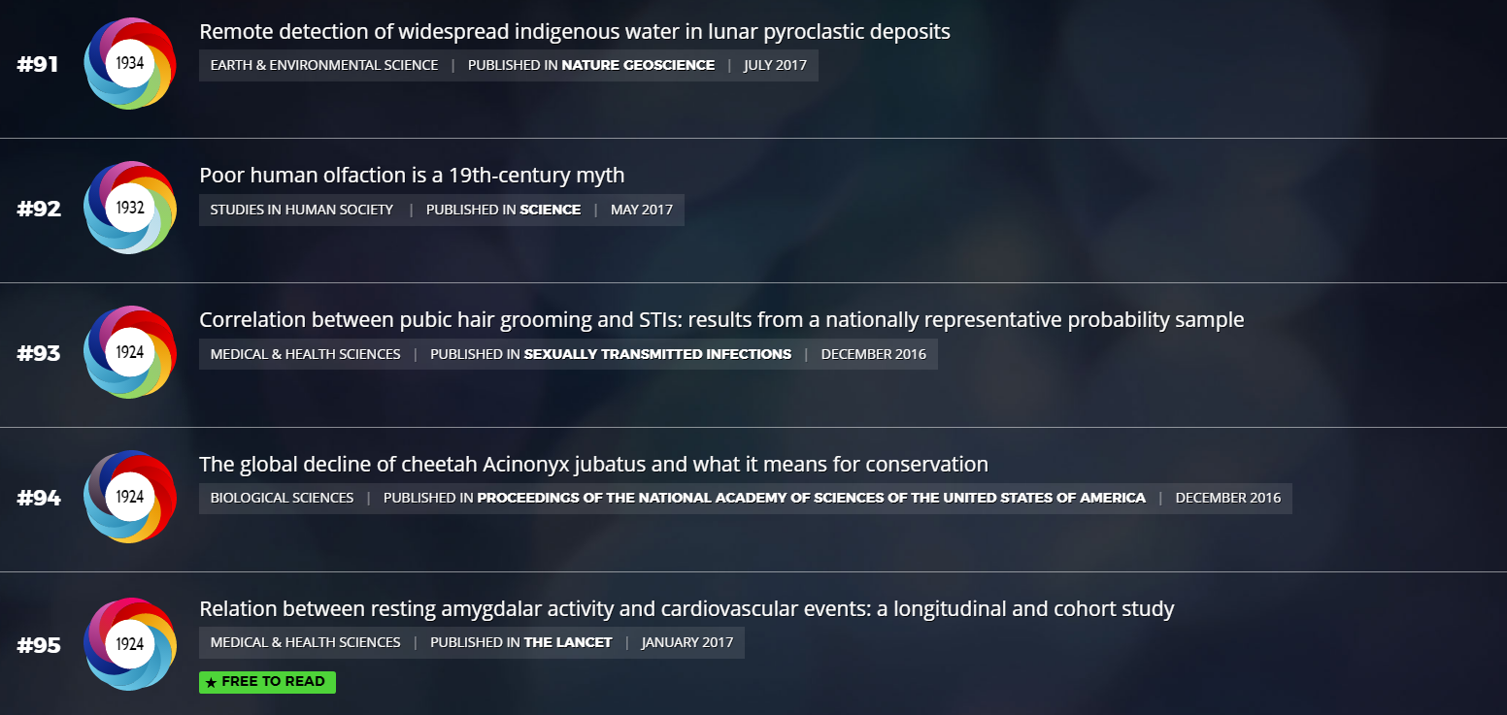Screen dimensions: 1507x715
Task: Click the Nature Geoscience journal name
Action: (638, 66)
